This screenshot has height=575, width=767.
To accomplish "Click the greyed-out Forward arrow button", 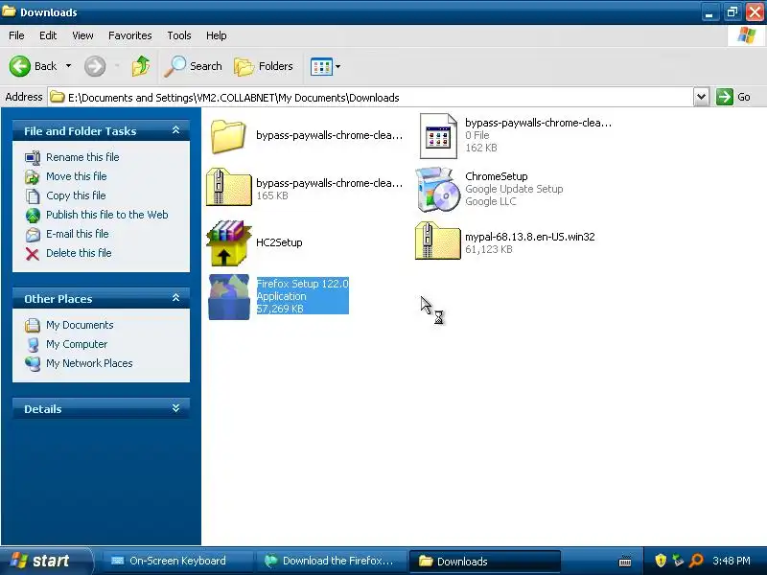I will click(95, 66).
